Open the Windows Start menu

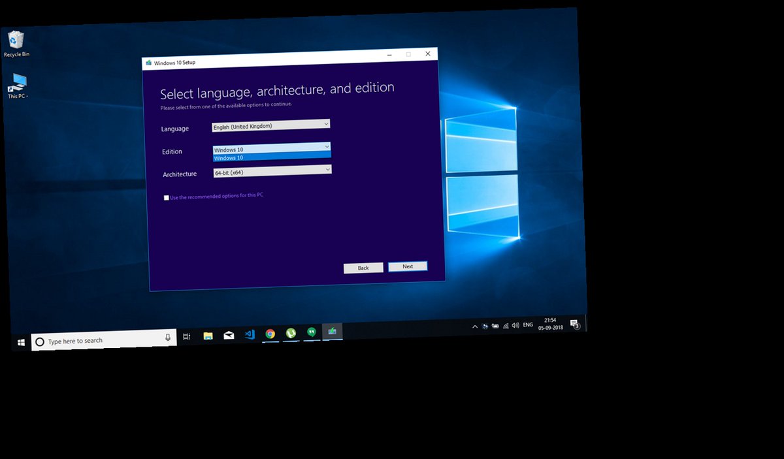22,342
